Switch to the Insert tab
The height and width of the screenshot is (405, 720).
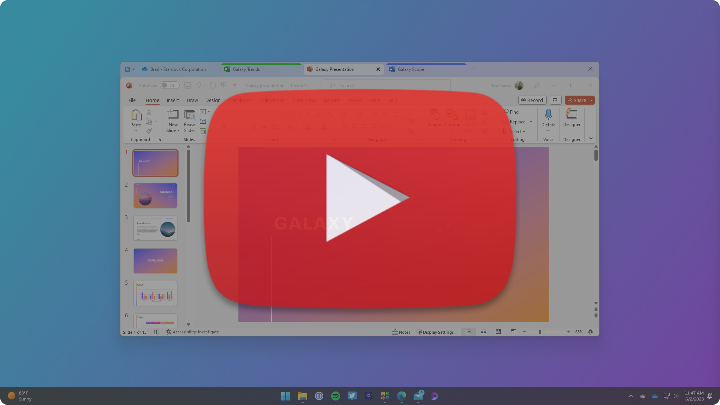pyautogui.click(x=173, y=100)
